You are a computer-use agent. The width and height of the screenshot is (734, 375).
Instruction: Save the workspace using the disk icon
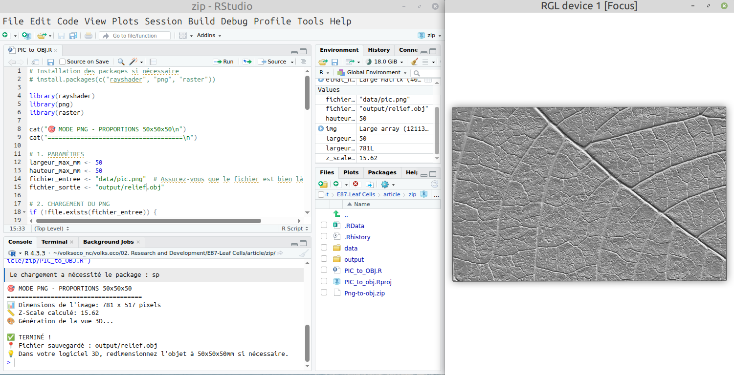click(334, 61)
